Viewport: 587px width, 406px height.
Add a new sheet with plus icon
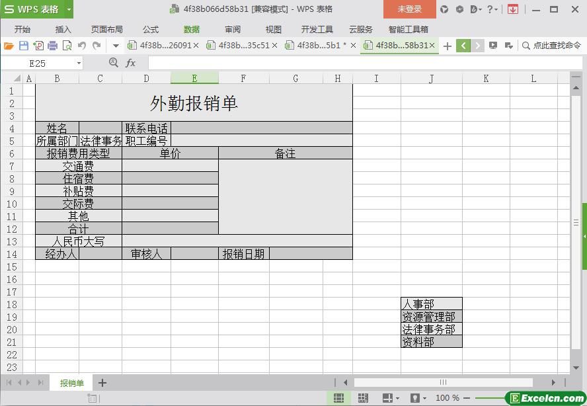click(102, 383)
